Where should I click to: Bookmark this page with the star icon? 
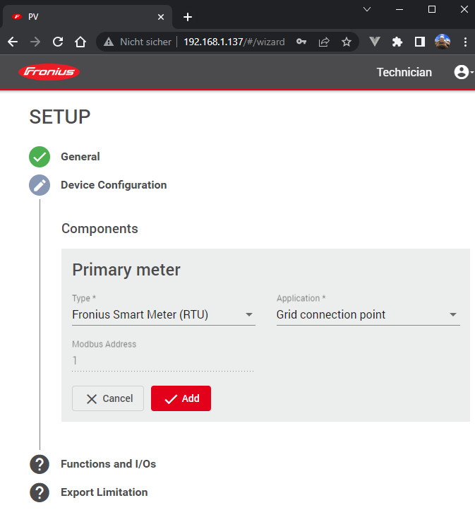[347, 42]
